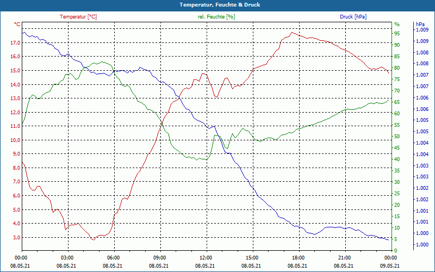Click the '65' value on the humidity axis
Screen dimensions: 435x272
coord(397,102)
